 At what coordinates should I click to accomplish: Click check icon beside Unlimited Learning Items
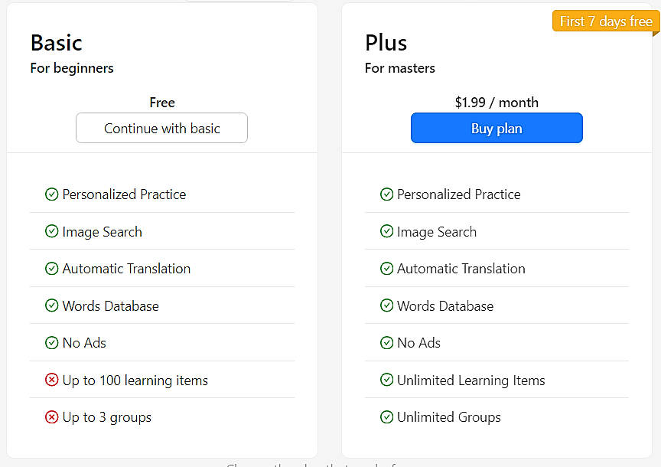(386, 380)
